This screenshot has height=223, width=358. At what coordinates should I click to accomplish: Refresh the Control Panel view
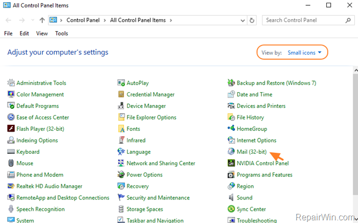(x=252, y=20)
